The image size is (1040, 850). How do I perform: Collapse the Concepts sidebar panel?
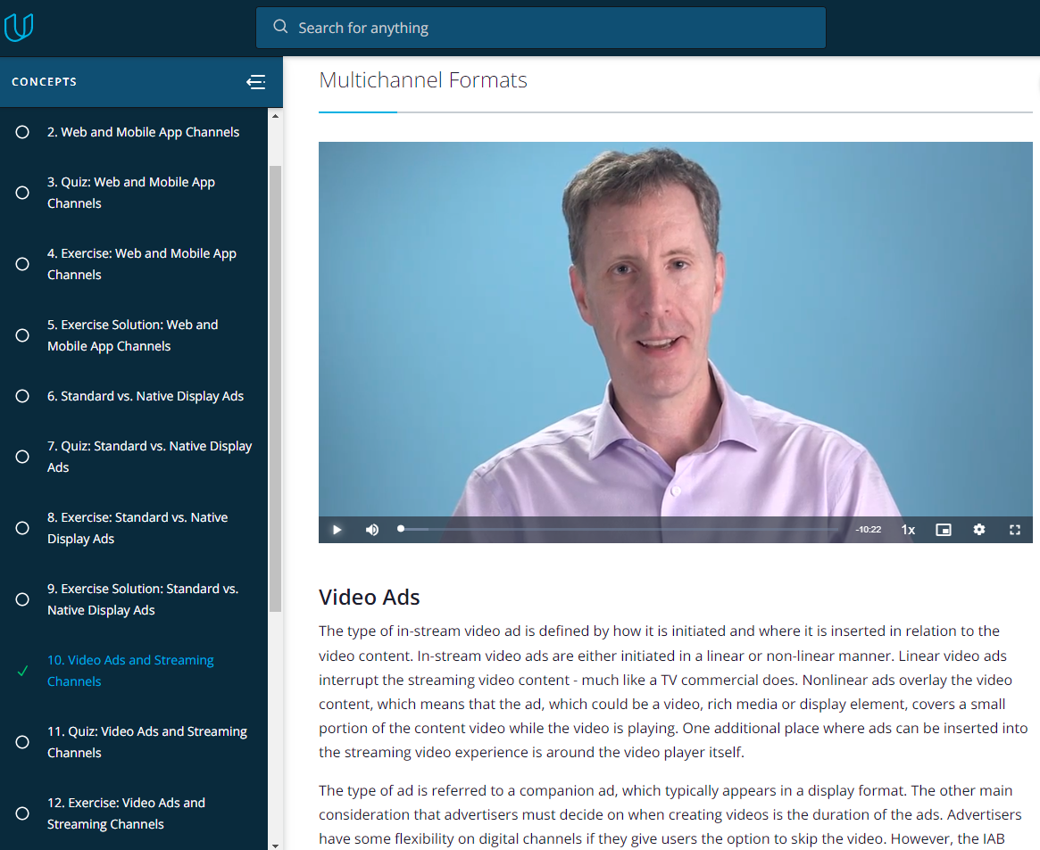[x=256, y=81]
